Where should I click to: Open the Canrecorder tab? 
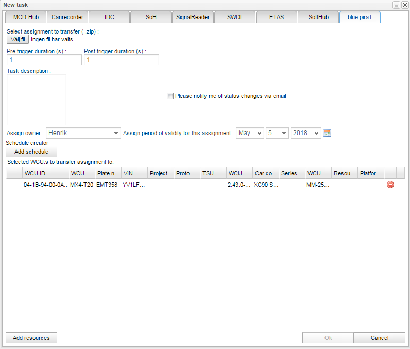coord(67,17)
